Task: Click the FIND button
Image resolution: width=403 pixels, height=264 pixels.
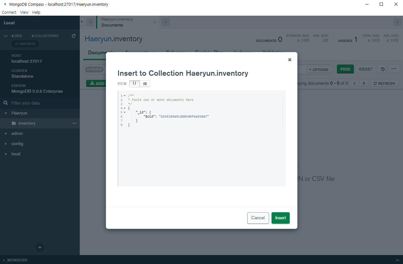Action: pos(345,69)
